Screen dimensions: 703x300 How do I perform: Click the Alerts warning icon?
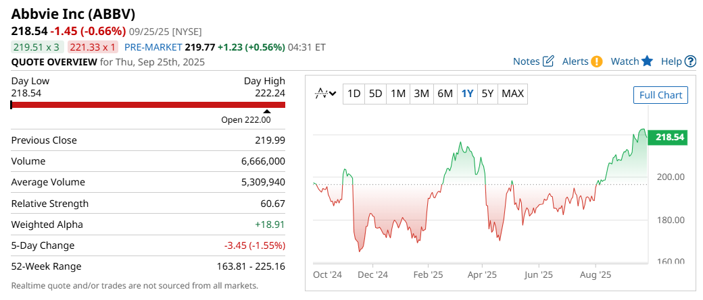pos(597,61)
